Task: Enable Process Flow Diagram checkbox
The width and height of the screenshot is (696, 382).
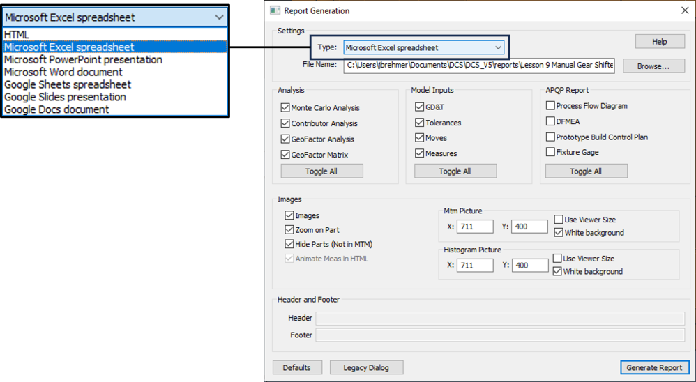Action: tap(550, 105)
